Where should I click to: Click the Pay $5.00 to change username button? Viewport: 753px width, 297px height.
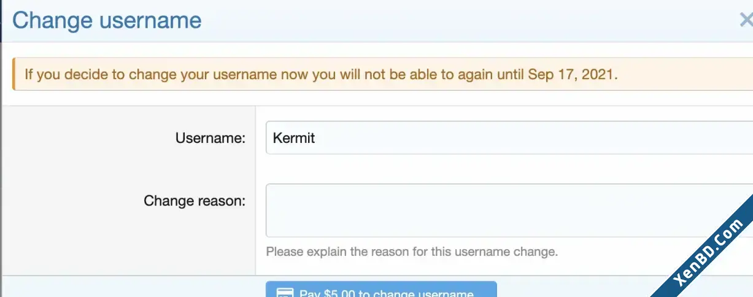point(381,290)
